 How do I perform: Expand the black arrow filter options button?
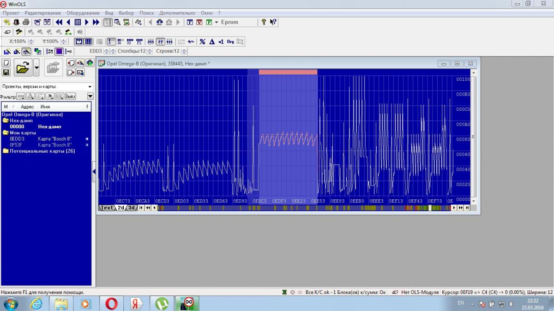tap(90, 96)
